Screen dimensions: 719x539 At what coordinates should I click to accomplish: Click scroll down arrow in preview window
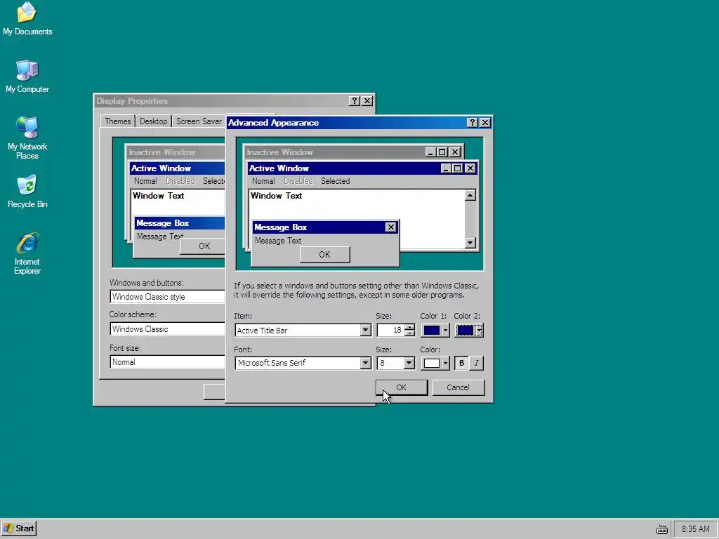[470, 243]
